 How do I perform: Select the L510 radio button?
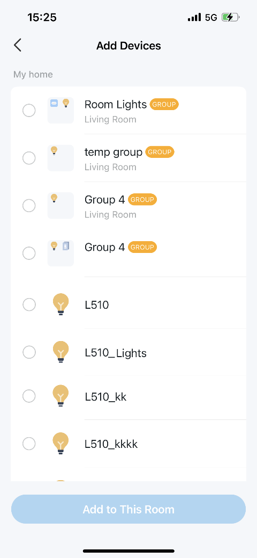tap(29, 305)
